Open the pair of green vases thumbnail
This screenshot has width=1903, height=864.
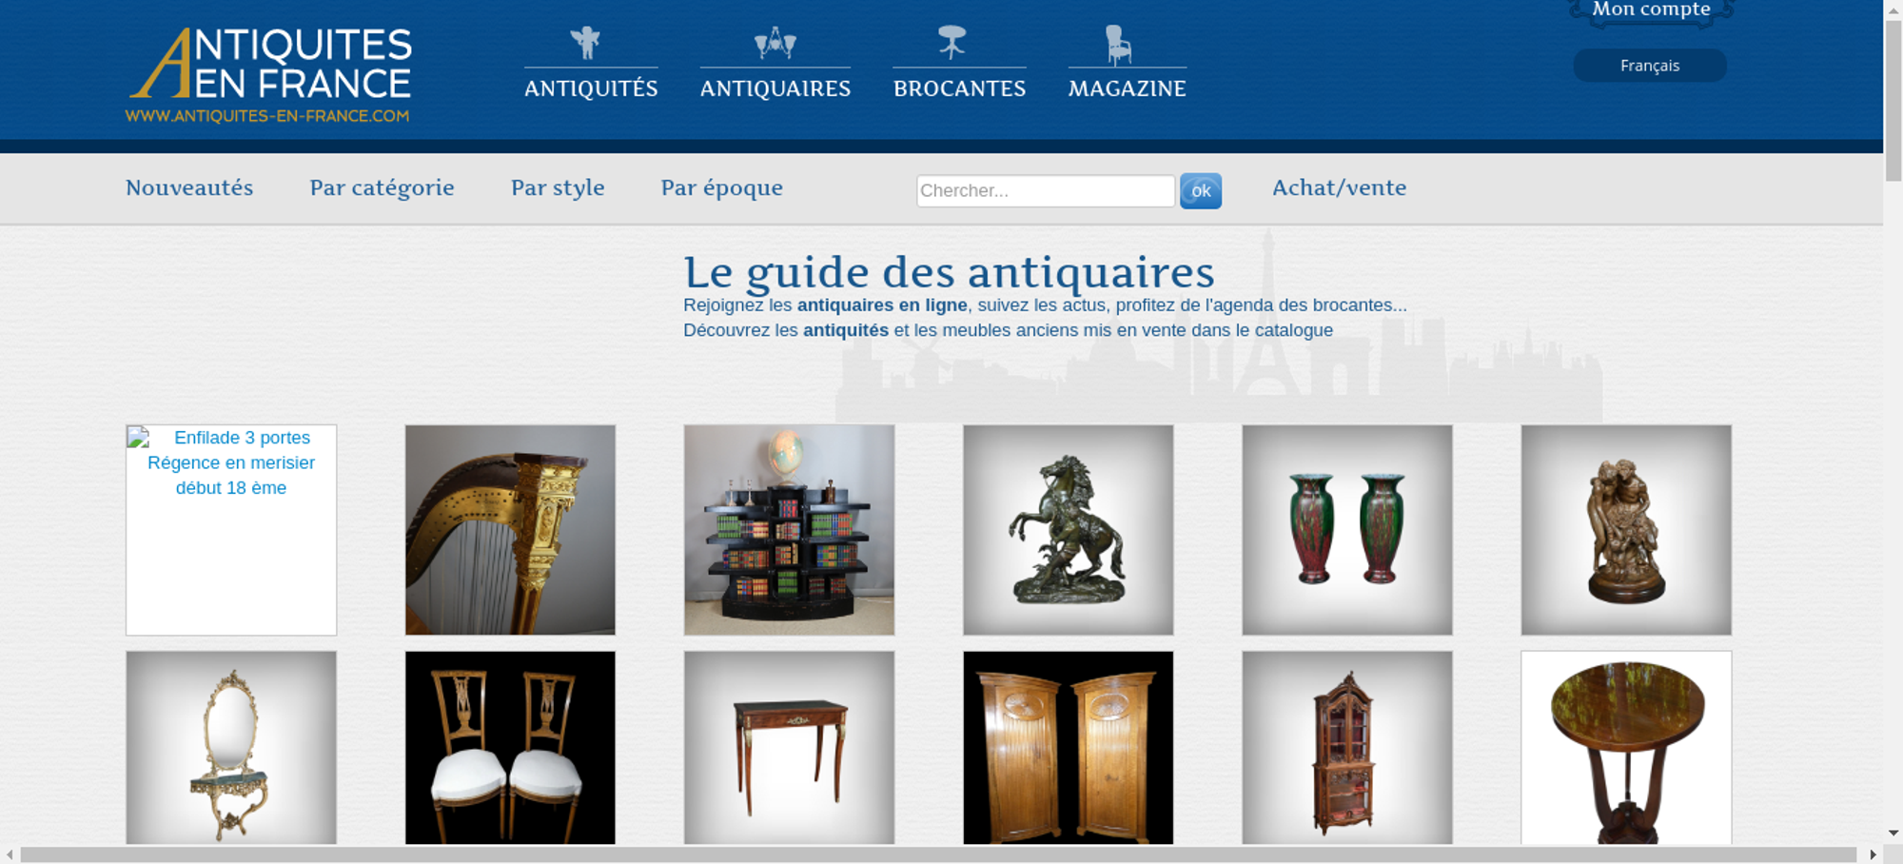[1347, 530]
